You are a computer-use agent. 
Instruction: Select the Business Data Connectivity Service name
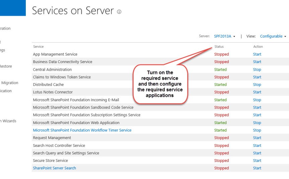tap(63, 62)
